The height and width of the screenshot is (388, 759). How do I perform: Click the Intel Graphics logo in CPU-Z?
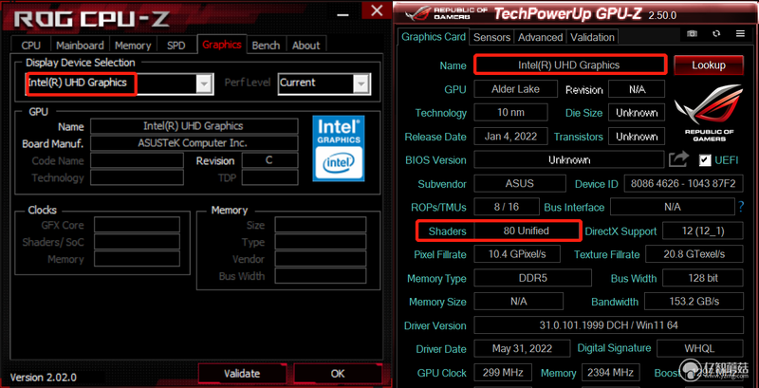coord(338,149)
